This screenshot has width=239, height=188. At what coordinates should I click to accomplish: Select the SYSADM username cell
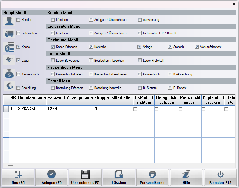click(32, 109)
